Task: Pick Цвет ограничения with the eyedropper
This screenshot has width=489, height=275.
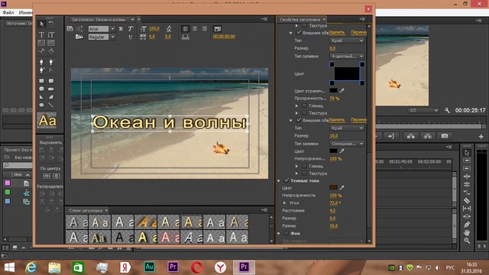Action: tap(342, 90)
